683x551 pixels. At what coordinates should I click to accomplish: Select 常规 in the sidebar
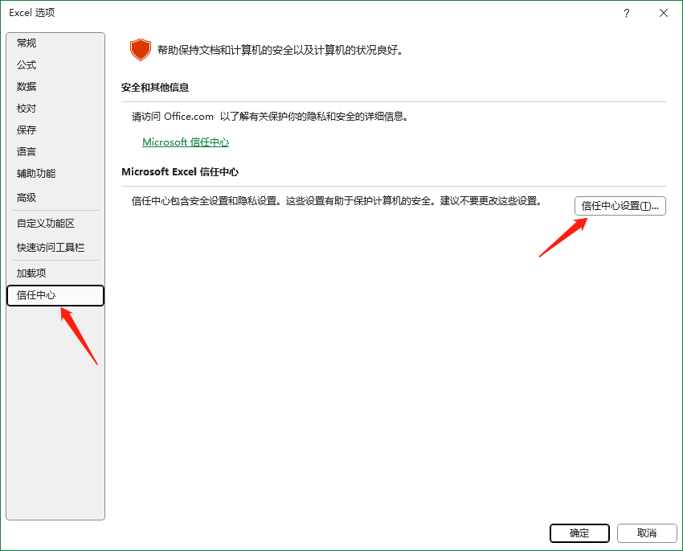pos(26,43)
